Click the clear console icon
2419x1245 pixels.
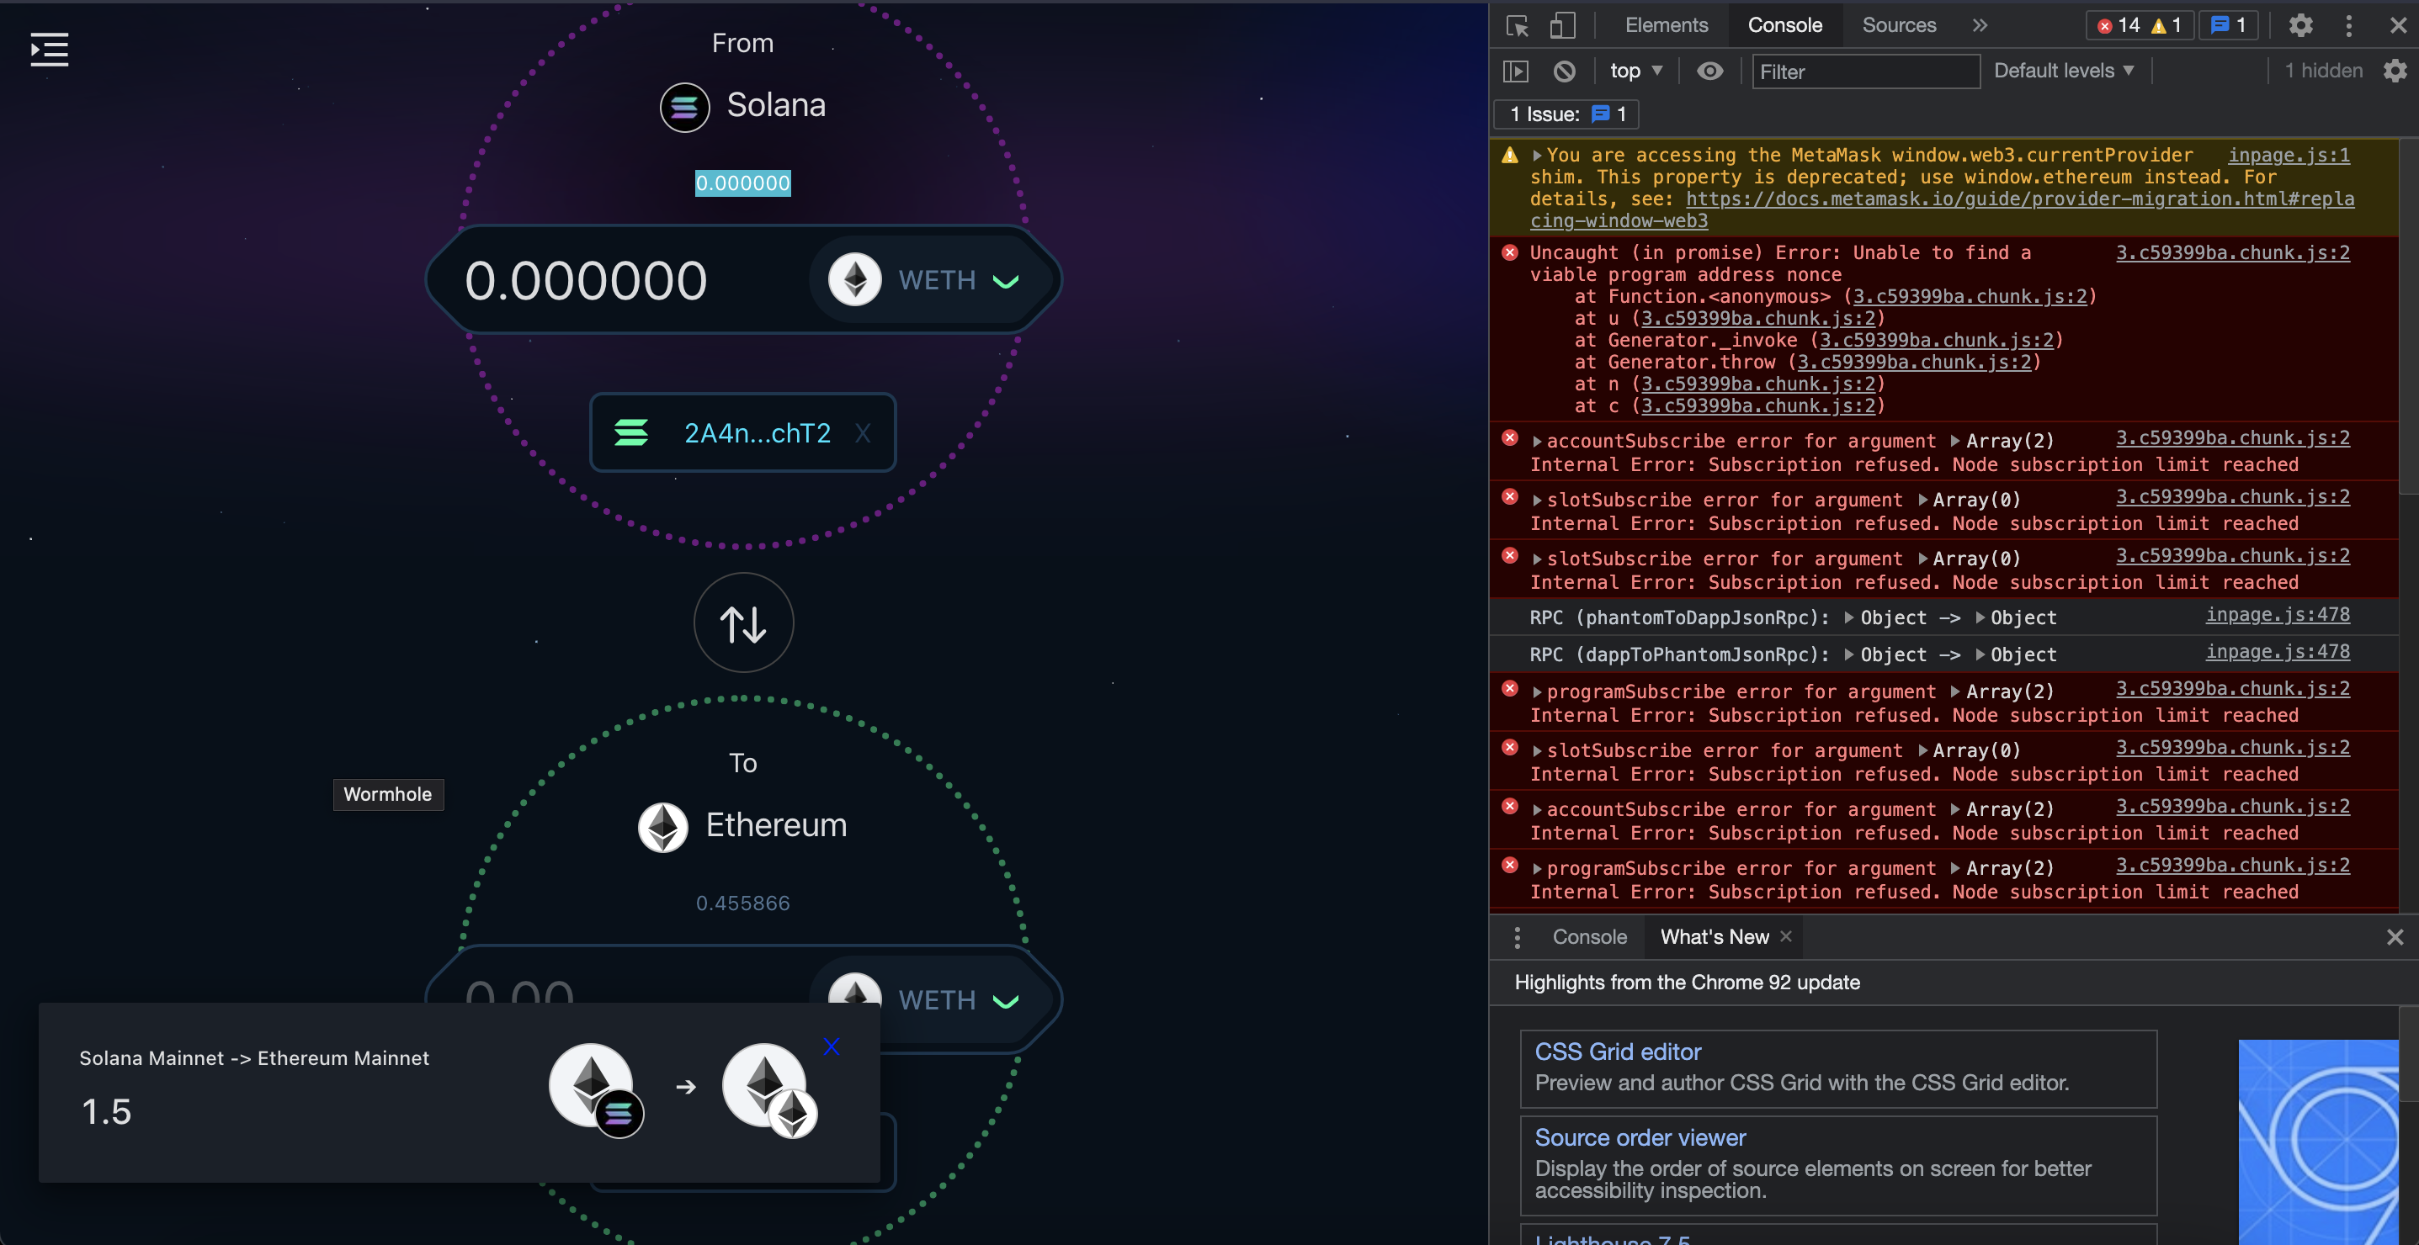click(1564, 71)
